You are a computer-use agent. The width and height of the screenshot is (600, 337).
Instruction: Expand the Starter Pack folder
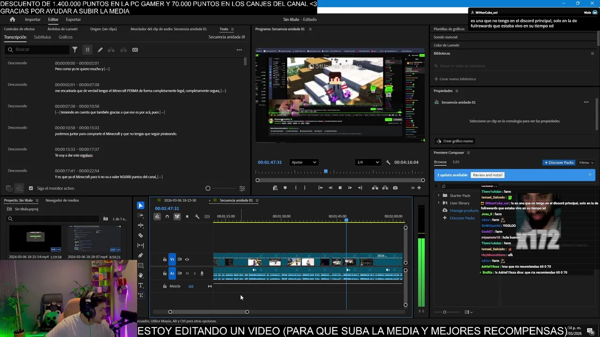(439, 195)
